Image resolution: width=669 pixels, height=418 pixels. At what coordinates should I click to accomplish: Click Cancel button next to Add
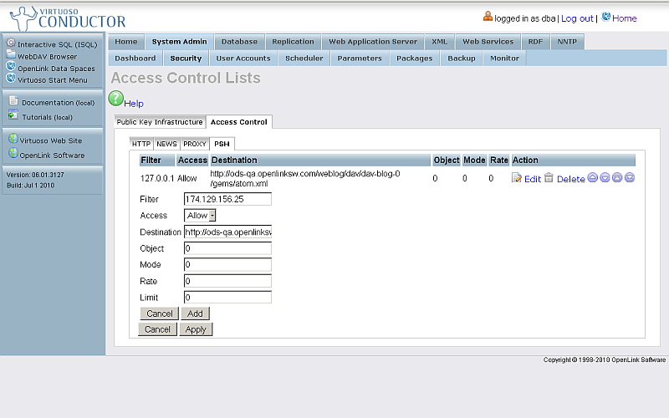[160, 313]
